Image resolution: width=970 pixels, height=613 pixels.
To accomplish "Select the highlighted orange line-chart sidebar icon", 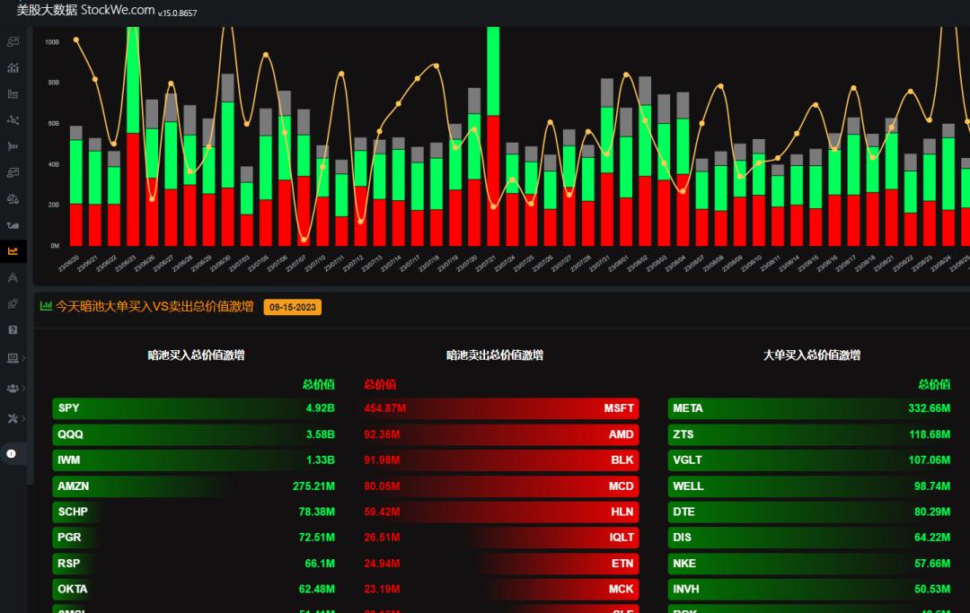I will click(x=13, y=251).
